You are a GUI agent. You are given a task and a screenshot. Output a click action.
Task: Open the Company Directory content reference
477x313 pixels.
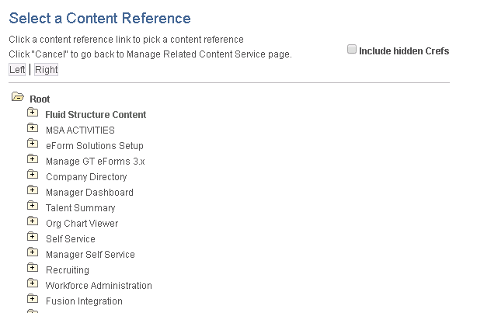[x=86, y=177]
